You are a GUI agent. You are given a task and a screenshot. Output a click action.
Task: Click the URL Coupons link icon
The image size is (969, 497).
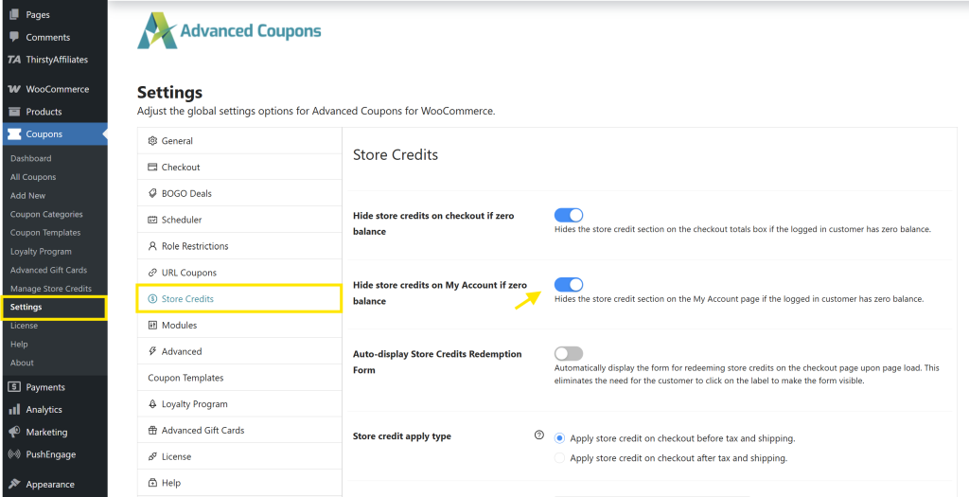coord(152,273)
